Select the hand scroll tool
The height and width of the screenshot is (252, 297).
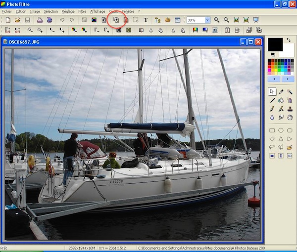(290, 118)
